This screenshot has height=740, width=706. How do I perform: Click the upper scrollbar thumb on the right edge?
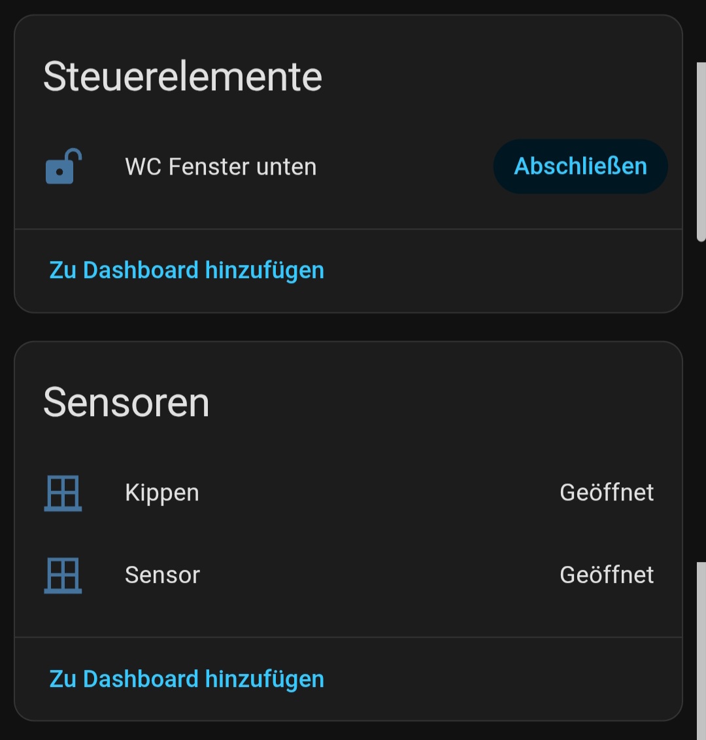tap(701, 150)
